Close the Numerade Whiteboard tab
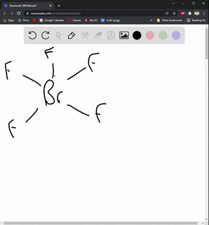This screenshot has width=209, height=225. click(x=51, y=6)
